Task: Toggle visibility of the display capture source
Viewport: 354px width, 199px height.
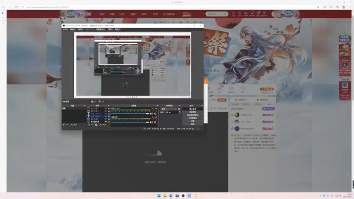Action: click(105, 122)
